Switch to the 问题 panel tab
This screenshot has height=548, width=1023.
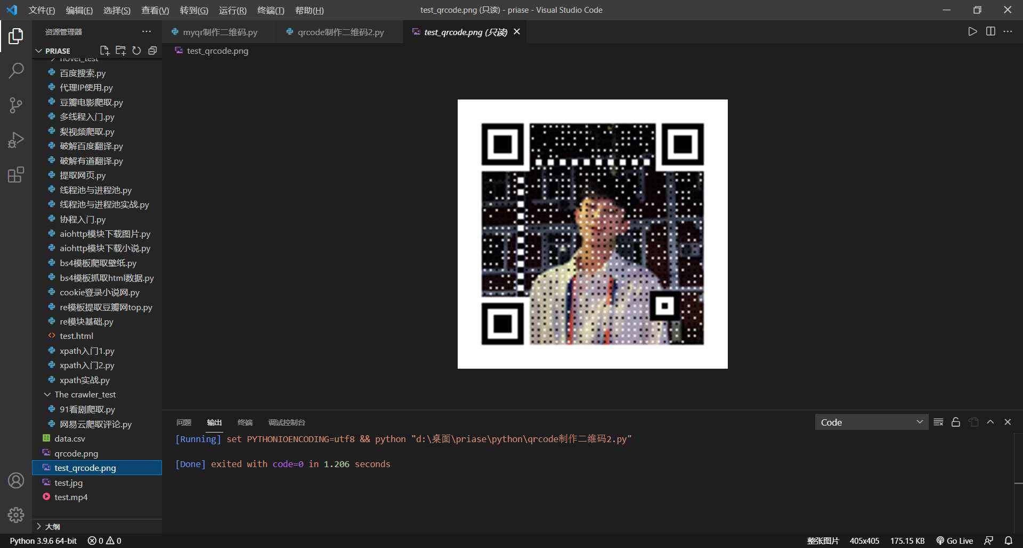(x=184, y=422)
